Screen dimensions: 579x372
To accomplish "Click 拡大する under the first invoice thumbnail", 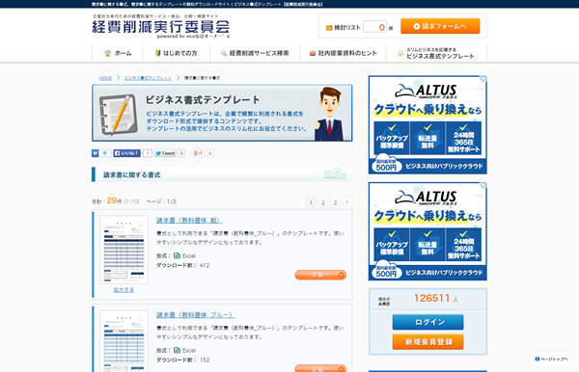I will click(x=124, y=290).
